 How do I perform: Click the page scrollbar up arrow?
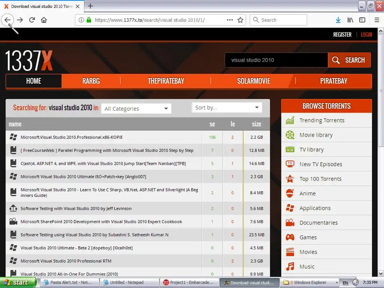click(x=381, y=31)
